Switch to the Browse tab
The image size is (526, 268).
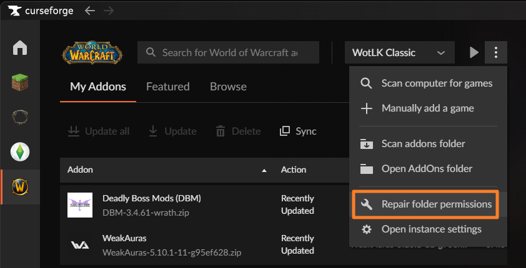pyautogui.click(x=228, y=87)
